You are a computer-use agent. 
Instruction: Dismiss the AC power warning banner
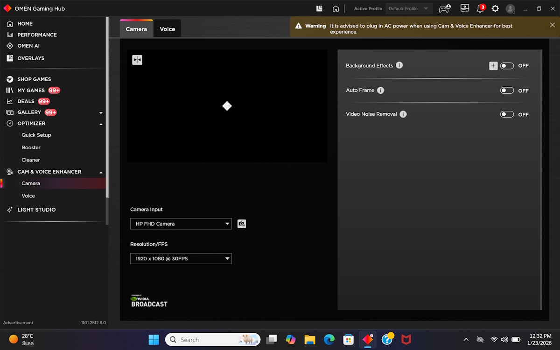click(x=553, y=25)
